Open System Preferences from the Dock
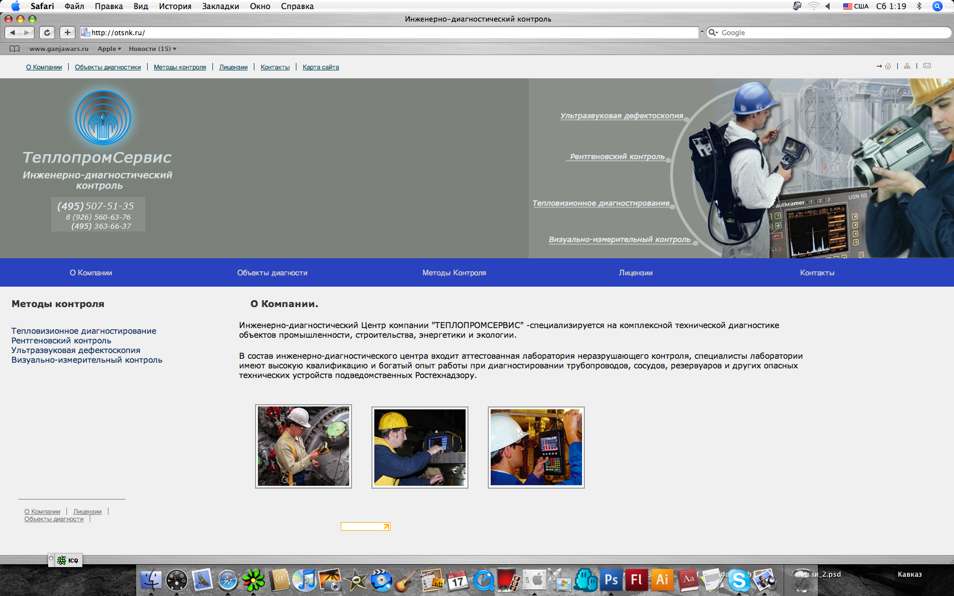This screenshot has width=954, height=596. (x=534, y=580)
